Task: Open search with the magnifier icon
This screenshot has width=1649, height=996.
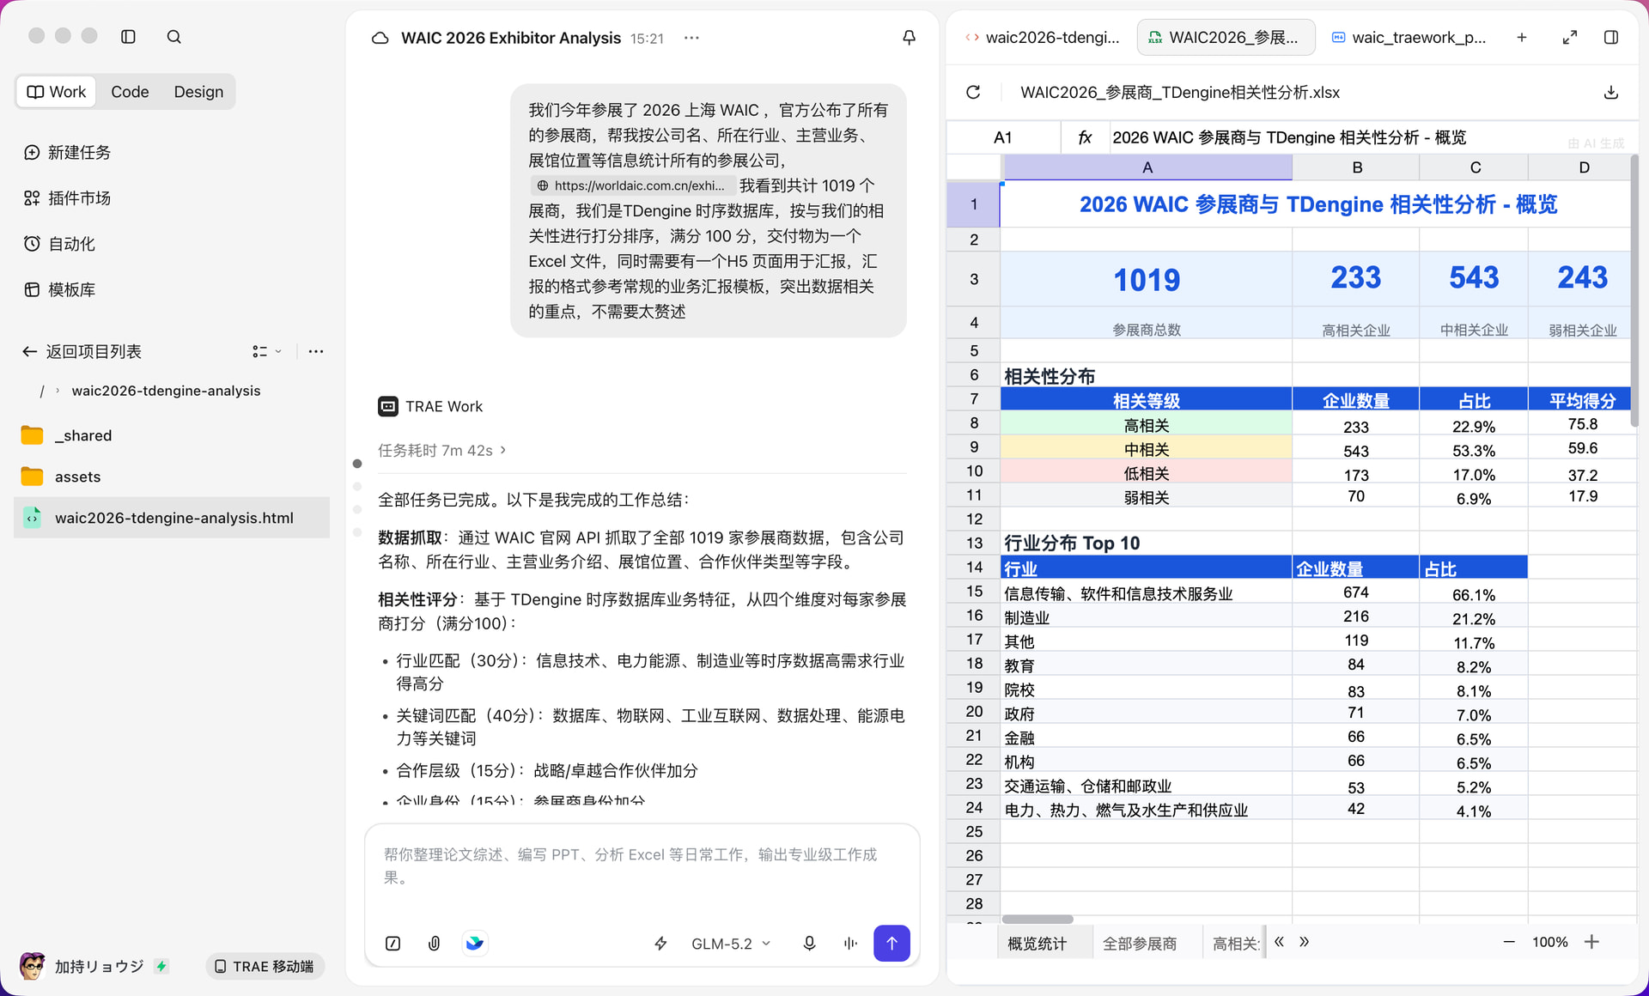Action: click(174, 36)
